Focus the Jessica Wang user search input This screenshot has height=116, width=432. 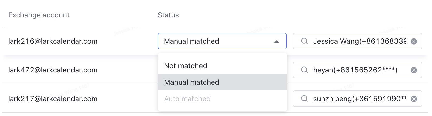pyautogui.click(x=360, y=41)
